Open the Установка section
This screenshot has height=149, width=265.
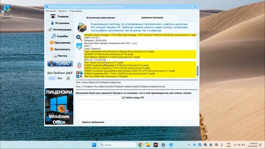60,23
